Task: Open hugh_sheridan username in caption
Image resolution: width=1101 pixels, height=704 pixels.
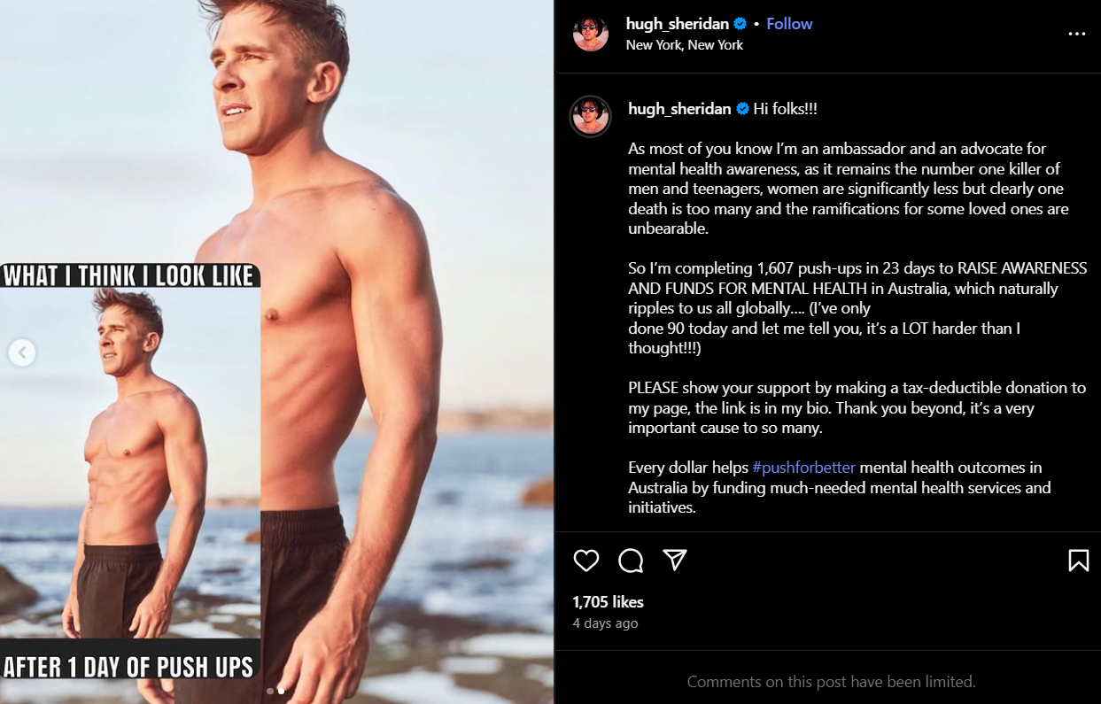Action: click(679, 109)
